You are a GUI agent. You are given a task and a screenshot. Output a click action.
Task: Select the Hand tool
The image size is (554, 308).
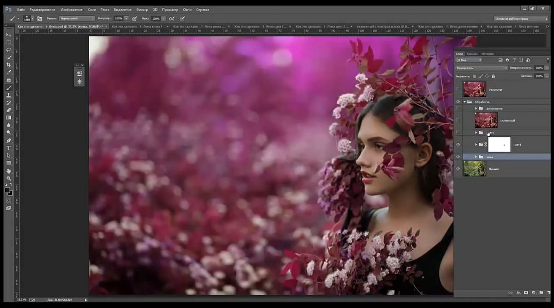coord(8,171)
